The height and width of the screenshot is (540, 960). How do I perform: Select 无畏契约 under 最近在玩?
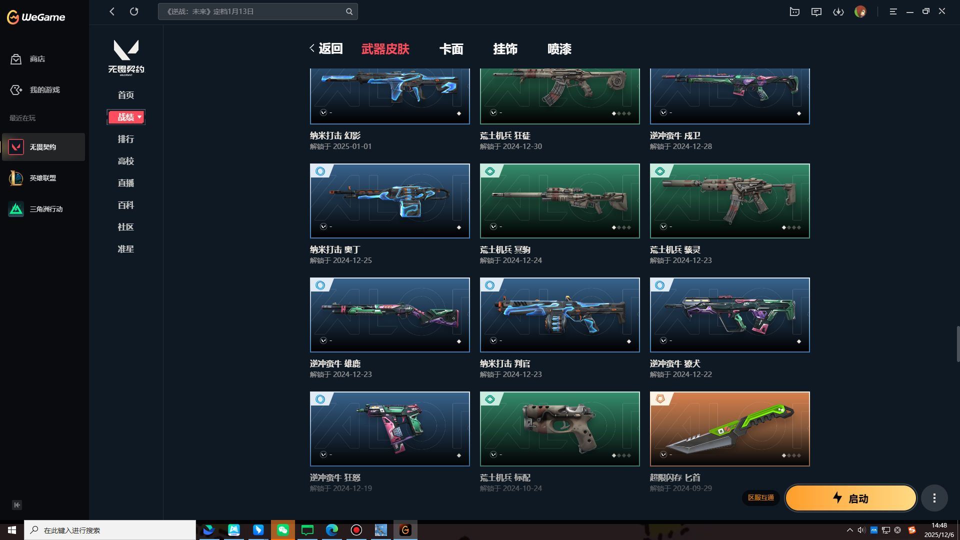pyautogui.click(x=43, y=146)
